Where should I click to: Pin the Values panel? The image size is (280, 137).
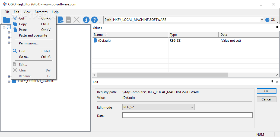277,27
